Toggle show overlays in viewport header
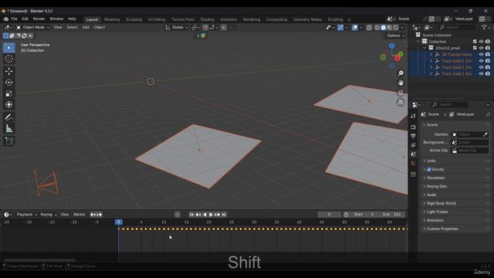 (x=355, y=28)
